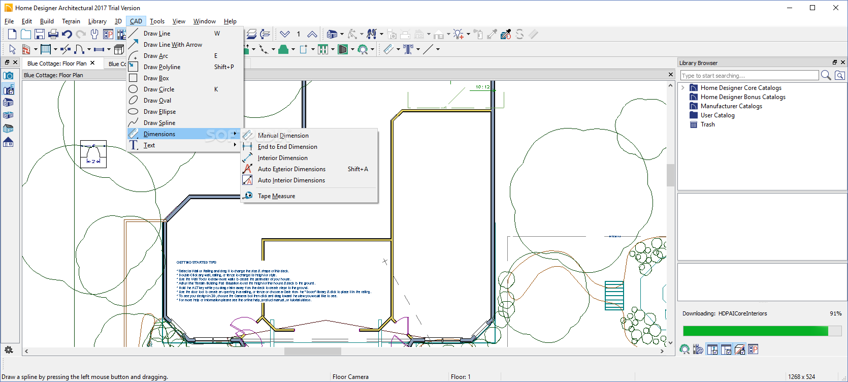Select Manufacturer Catalogs in library
The height and width of the screenshot is (382, 848).
731,106
